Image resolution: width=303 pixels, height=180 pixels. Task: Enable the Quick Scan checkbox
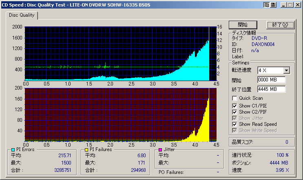[x=234, y=98]
